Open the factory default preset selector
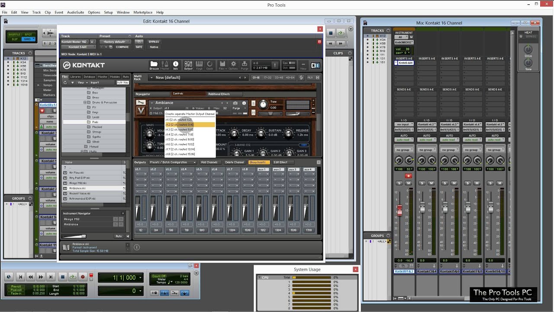Viewport: 554px width, 312px height. pyautogui.click(x=115, y=42)
